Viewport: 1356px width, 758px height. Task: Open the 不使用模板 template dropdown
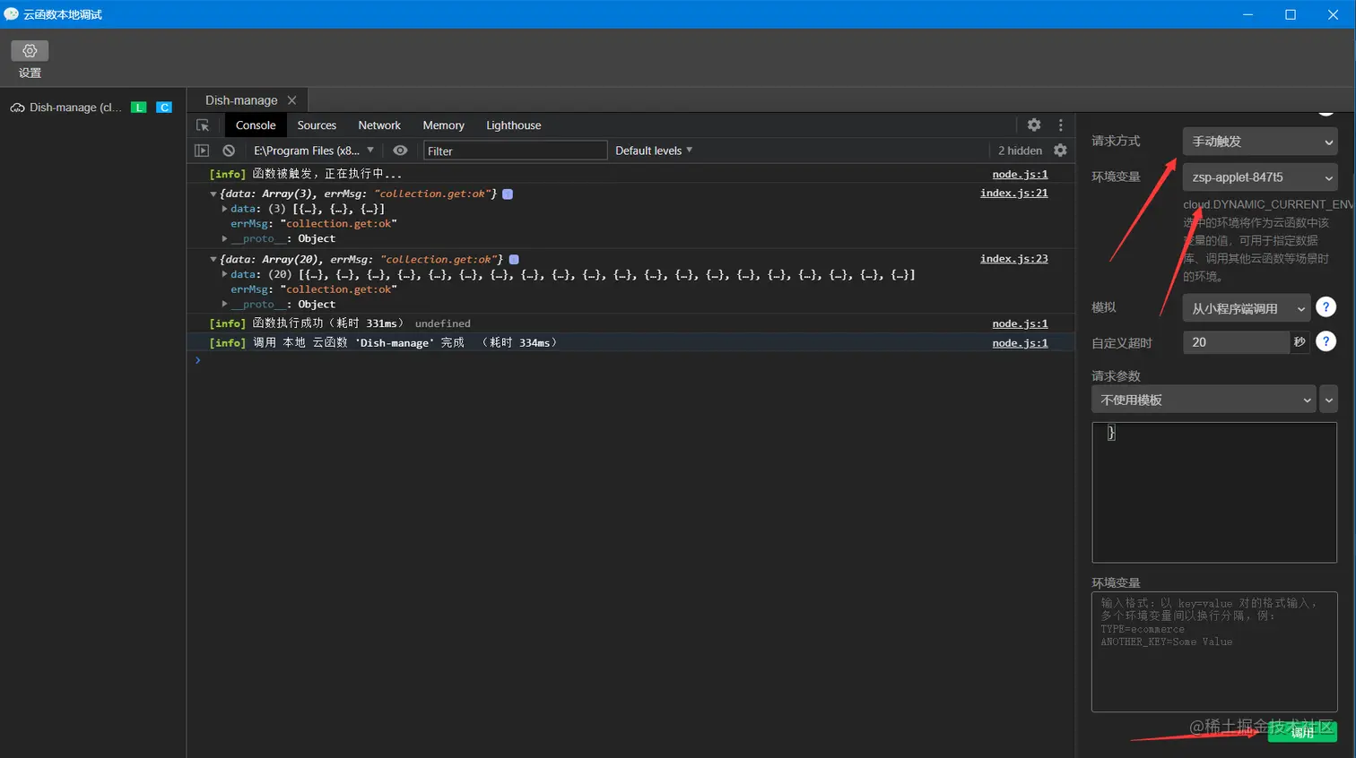pyautogui.click(x=1204, y=400)
